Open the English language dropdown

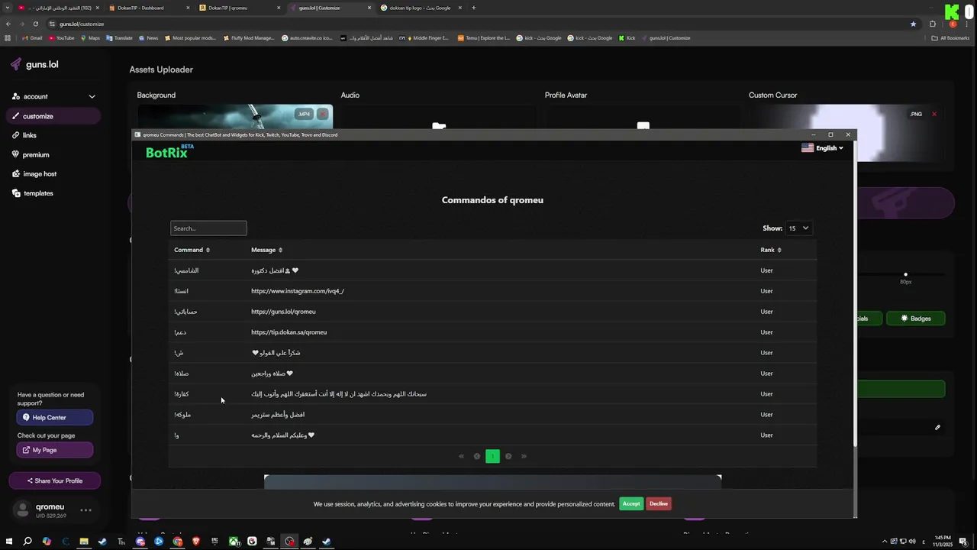click(822, 148)
